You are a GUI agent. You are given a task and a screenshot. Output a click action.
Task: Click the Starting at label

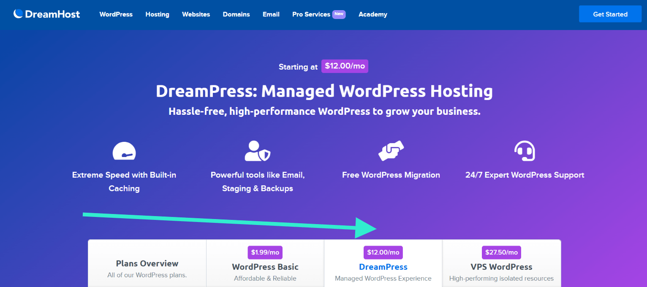(x=299, y=67)
